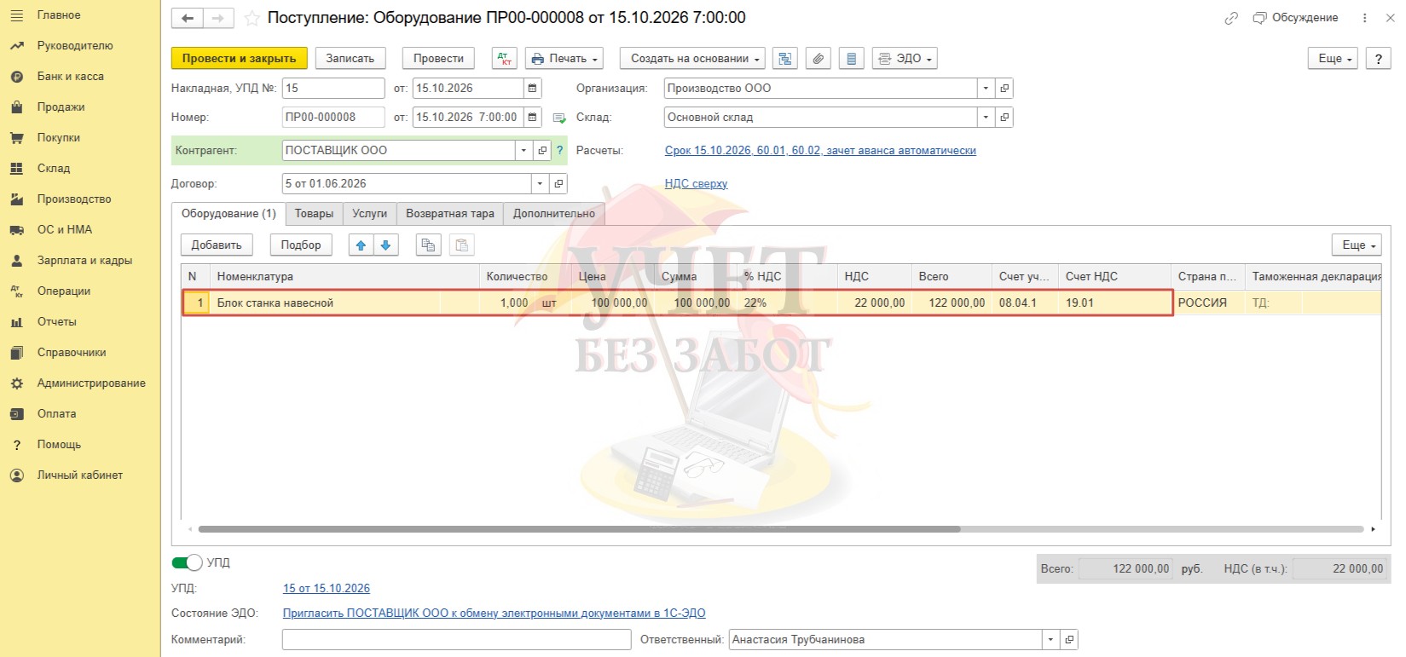Open the ЭДО dropdown menu
The width and height of the screenshot is (1406, 657).
(x=906, y=58)
